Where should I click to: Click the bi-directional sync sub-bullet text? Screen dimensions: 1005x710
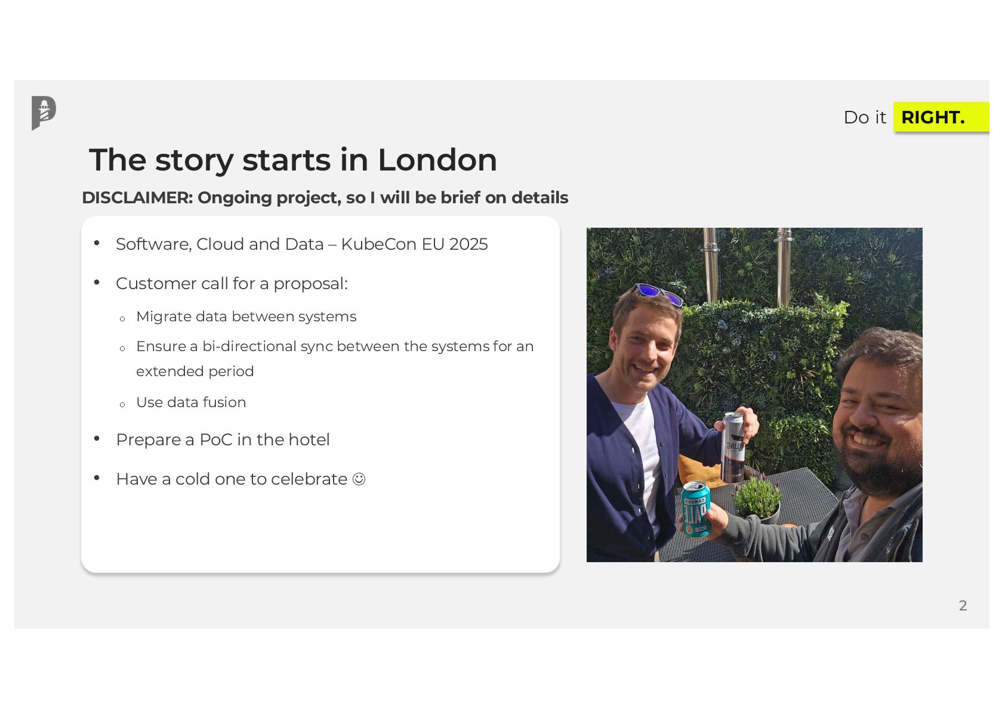tap(334, 347)
